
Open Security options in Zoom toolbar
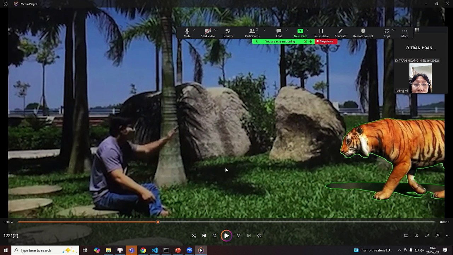(228, 33)
